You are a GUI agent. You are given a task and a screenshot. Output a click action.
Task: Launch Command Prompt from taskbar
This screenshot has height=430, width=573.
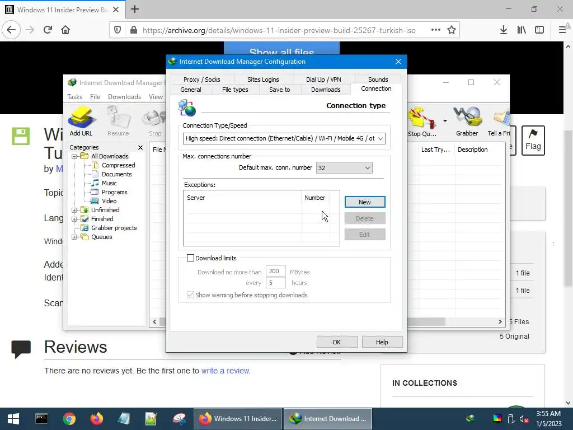[x=41, y=419]
